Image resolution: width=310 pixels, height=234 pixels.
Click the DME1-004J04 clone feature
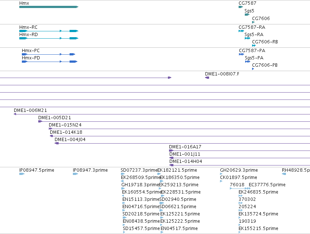coord(182,143)
